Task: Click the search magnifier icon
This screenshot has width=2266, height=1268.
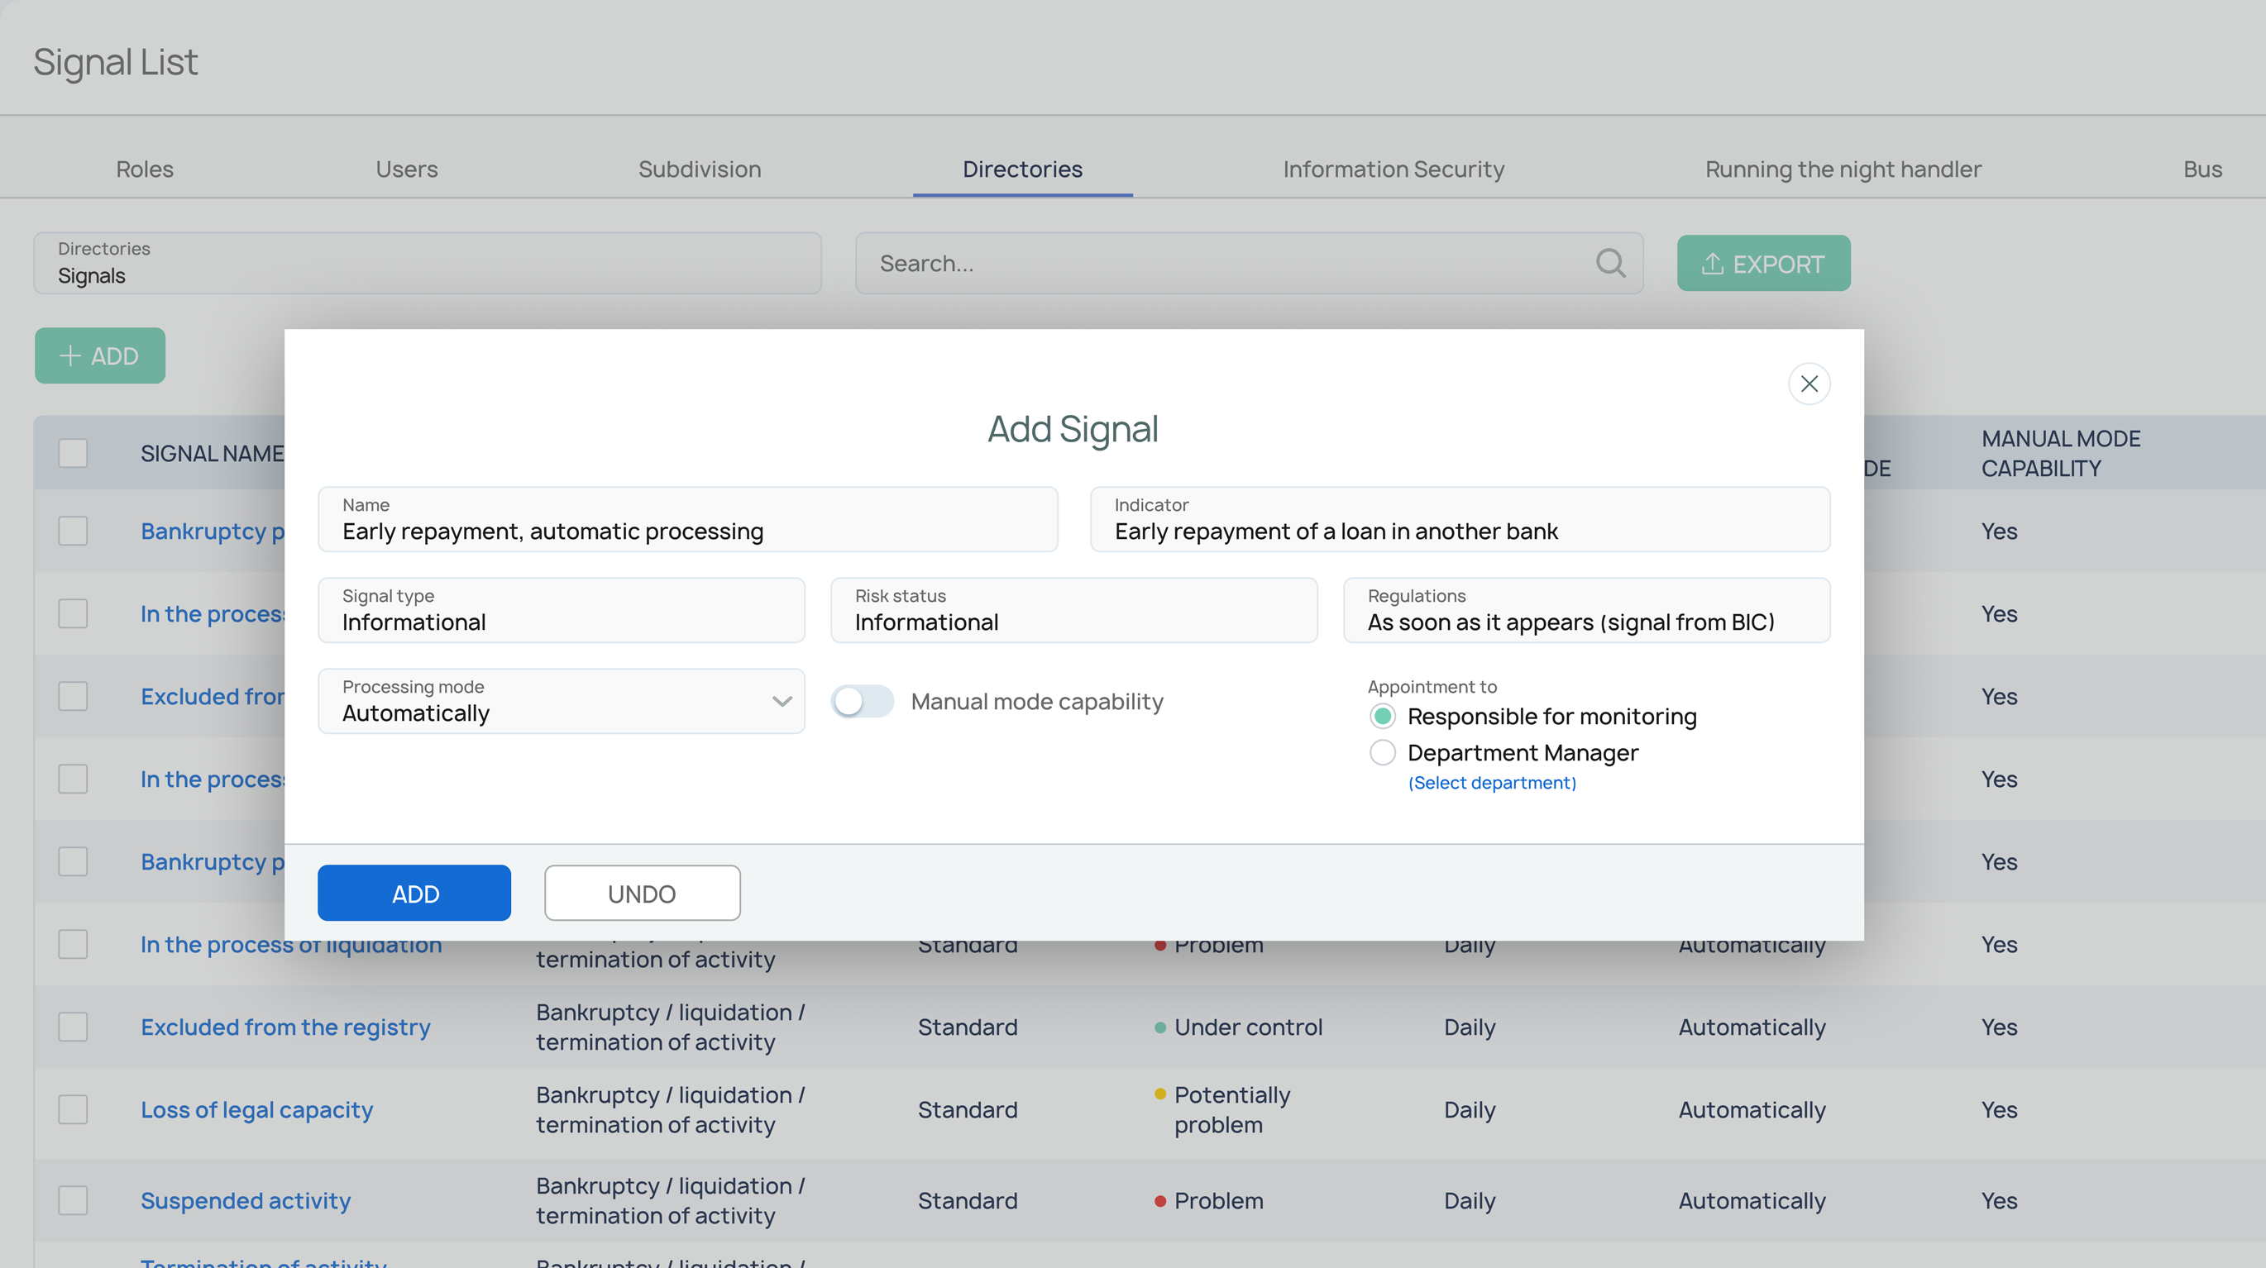Action: 1610,263
